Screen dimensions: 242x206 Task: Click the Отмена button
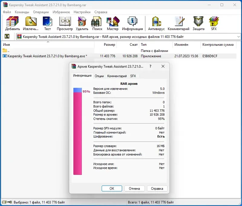[134, 188]
